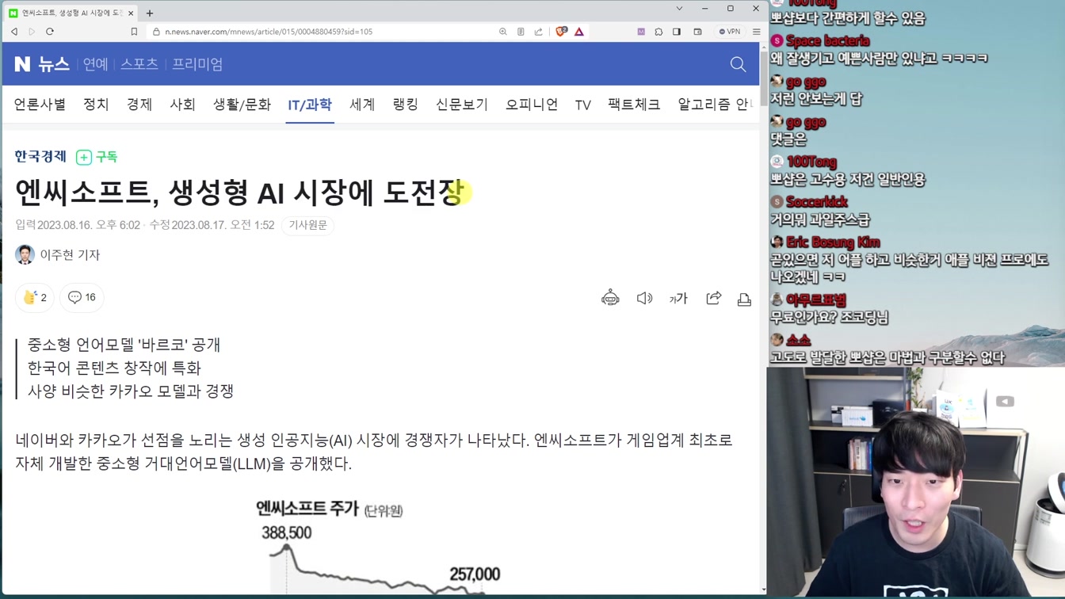The width and height of the screenshot is (1065, 599).
Task: Open the 기사원문 original article button
Action: click(x=308, y=225)
